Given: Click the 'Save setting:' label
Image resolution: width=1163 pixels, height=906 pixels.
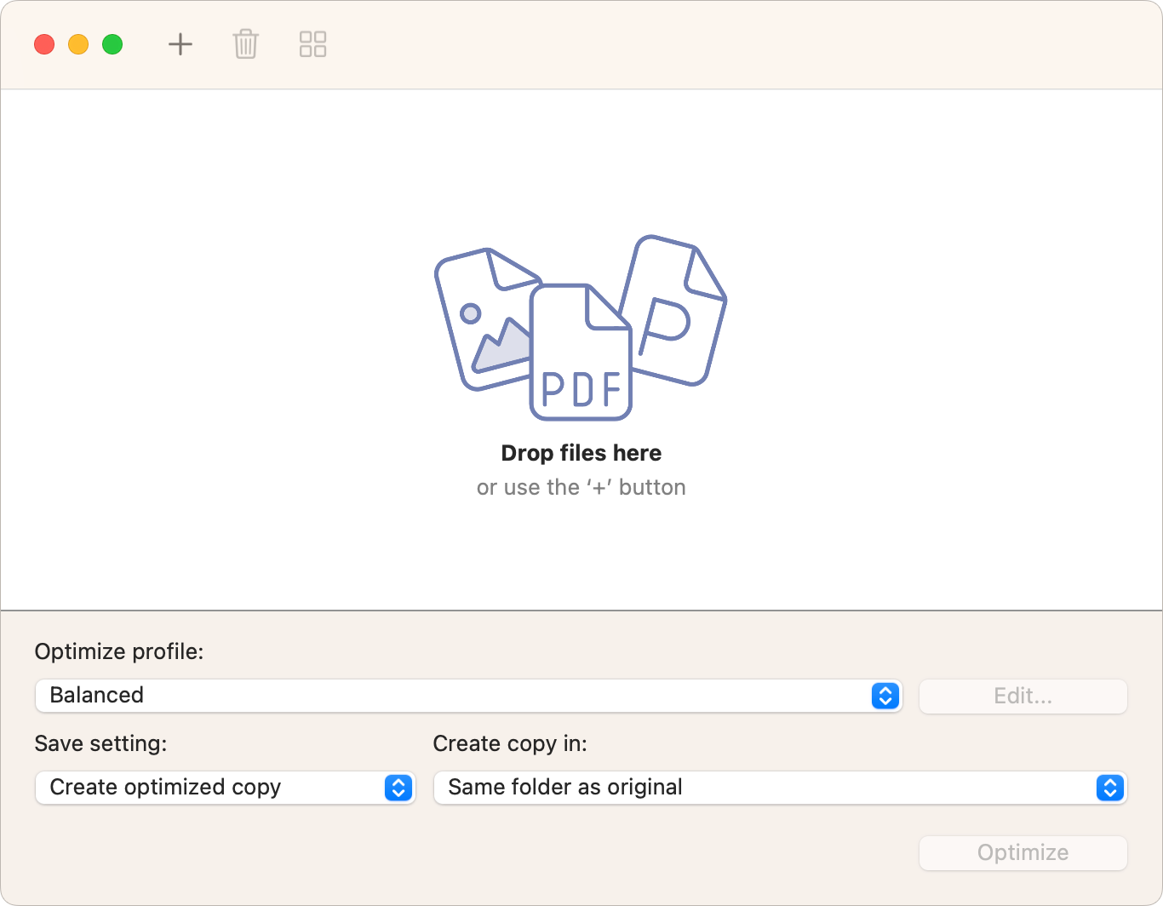Looking at the screenshot, I should coord(100,743).
